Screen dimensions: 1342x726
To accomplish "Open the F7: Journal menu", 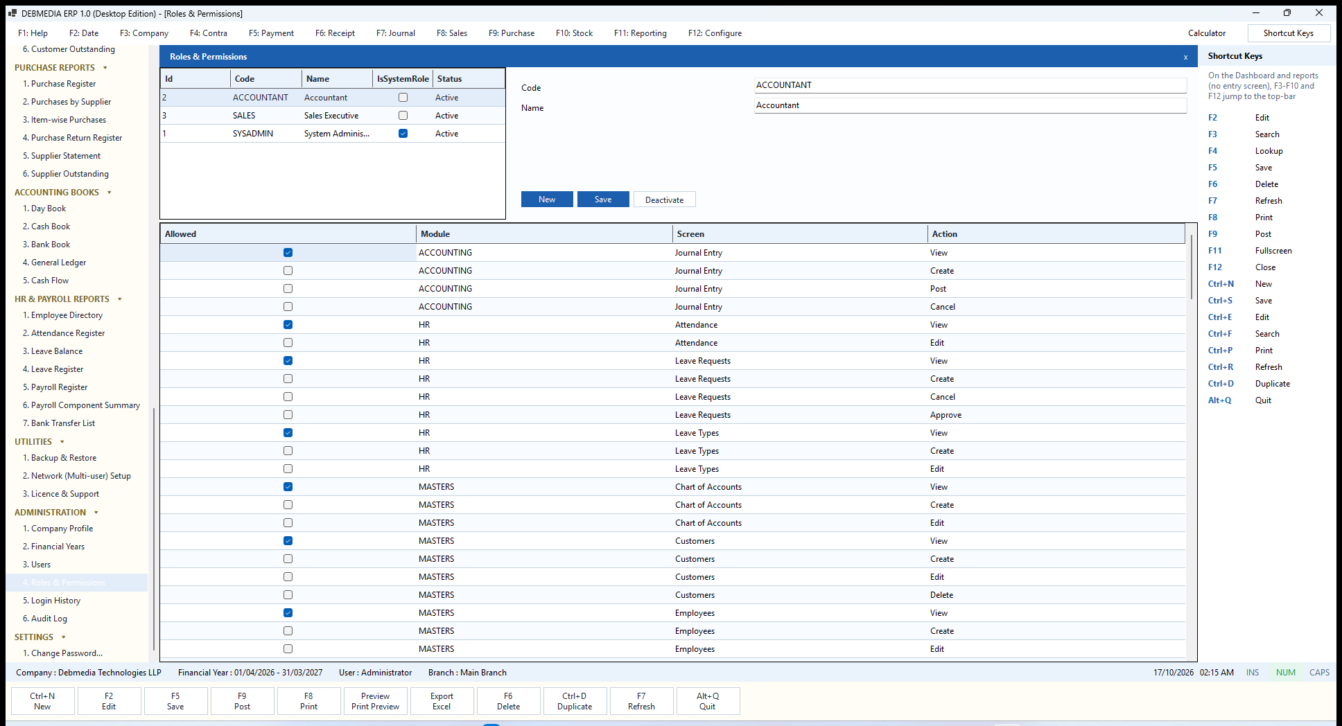I will point(396,33).
